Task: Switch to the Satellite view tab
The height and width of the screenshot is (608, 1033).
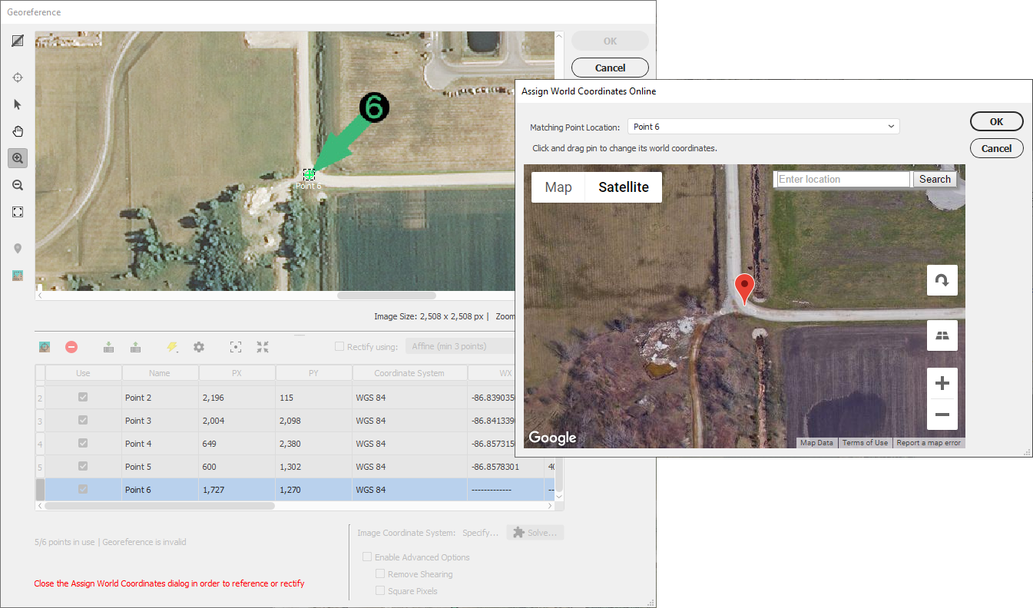Action: (x=624, y=187)
